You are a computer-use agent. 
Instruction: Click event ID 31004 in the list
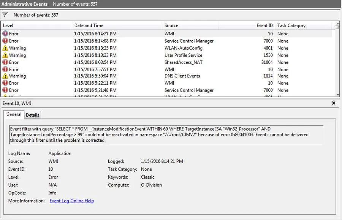point(267,62)
